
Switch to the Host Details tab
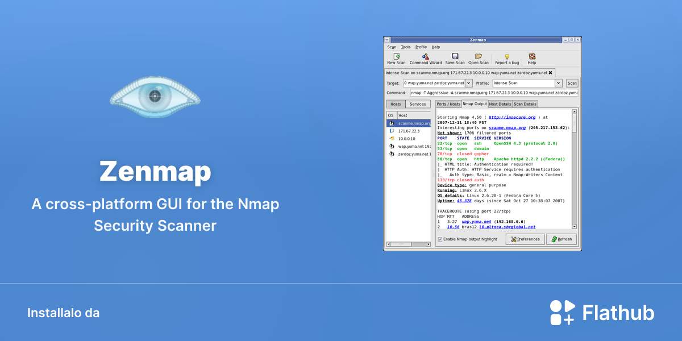click(500, 104)
